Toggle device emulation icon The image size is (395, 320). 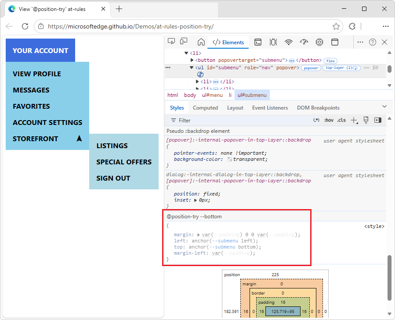184,42
